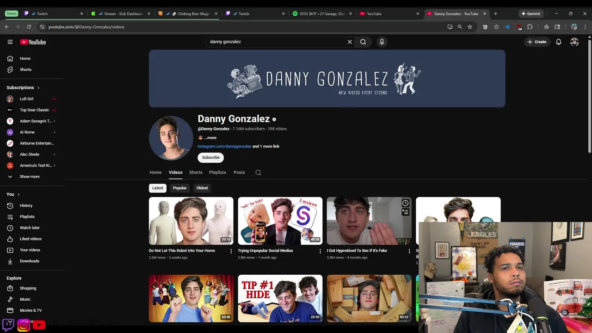This screenshot has width=592, height=333.
Task: Open the Extensions puzzle icon
Action: coord(530,27)
